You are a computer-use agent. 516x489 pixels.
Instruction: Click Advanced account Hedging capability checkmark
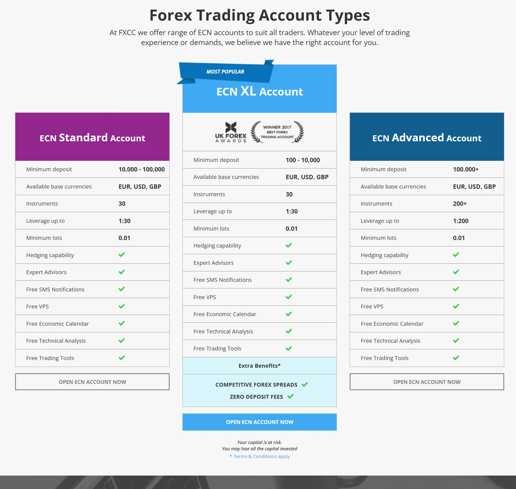(x=456, y=255)
